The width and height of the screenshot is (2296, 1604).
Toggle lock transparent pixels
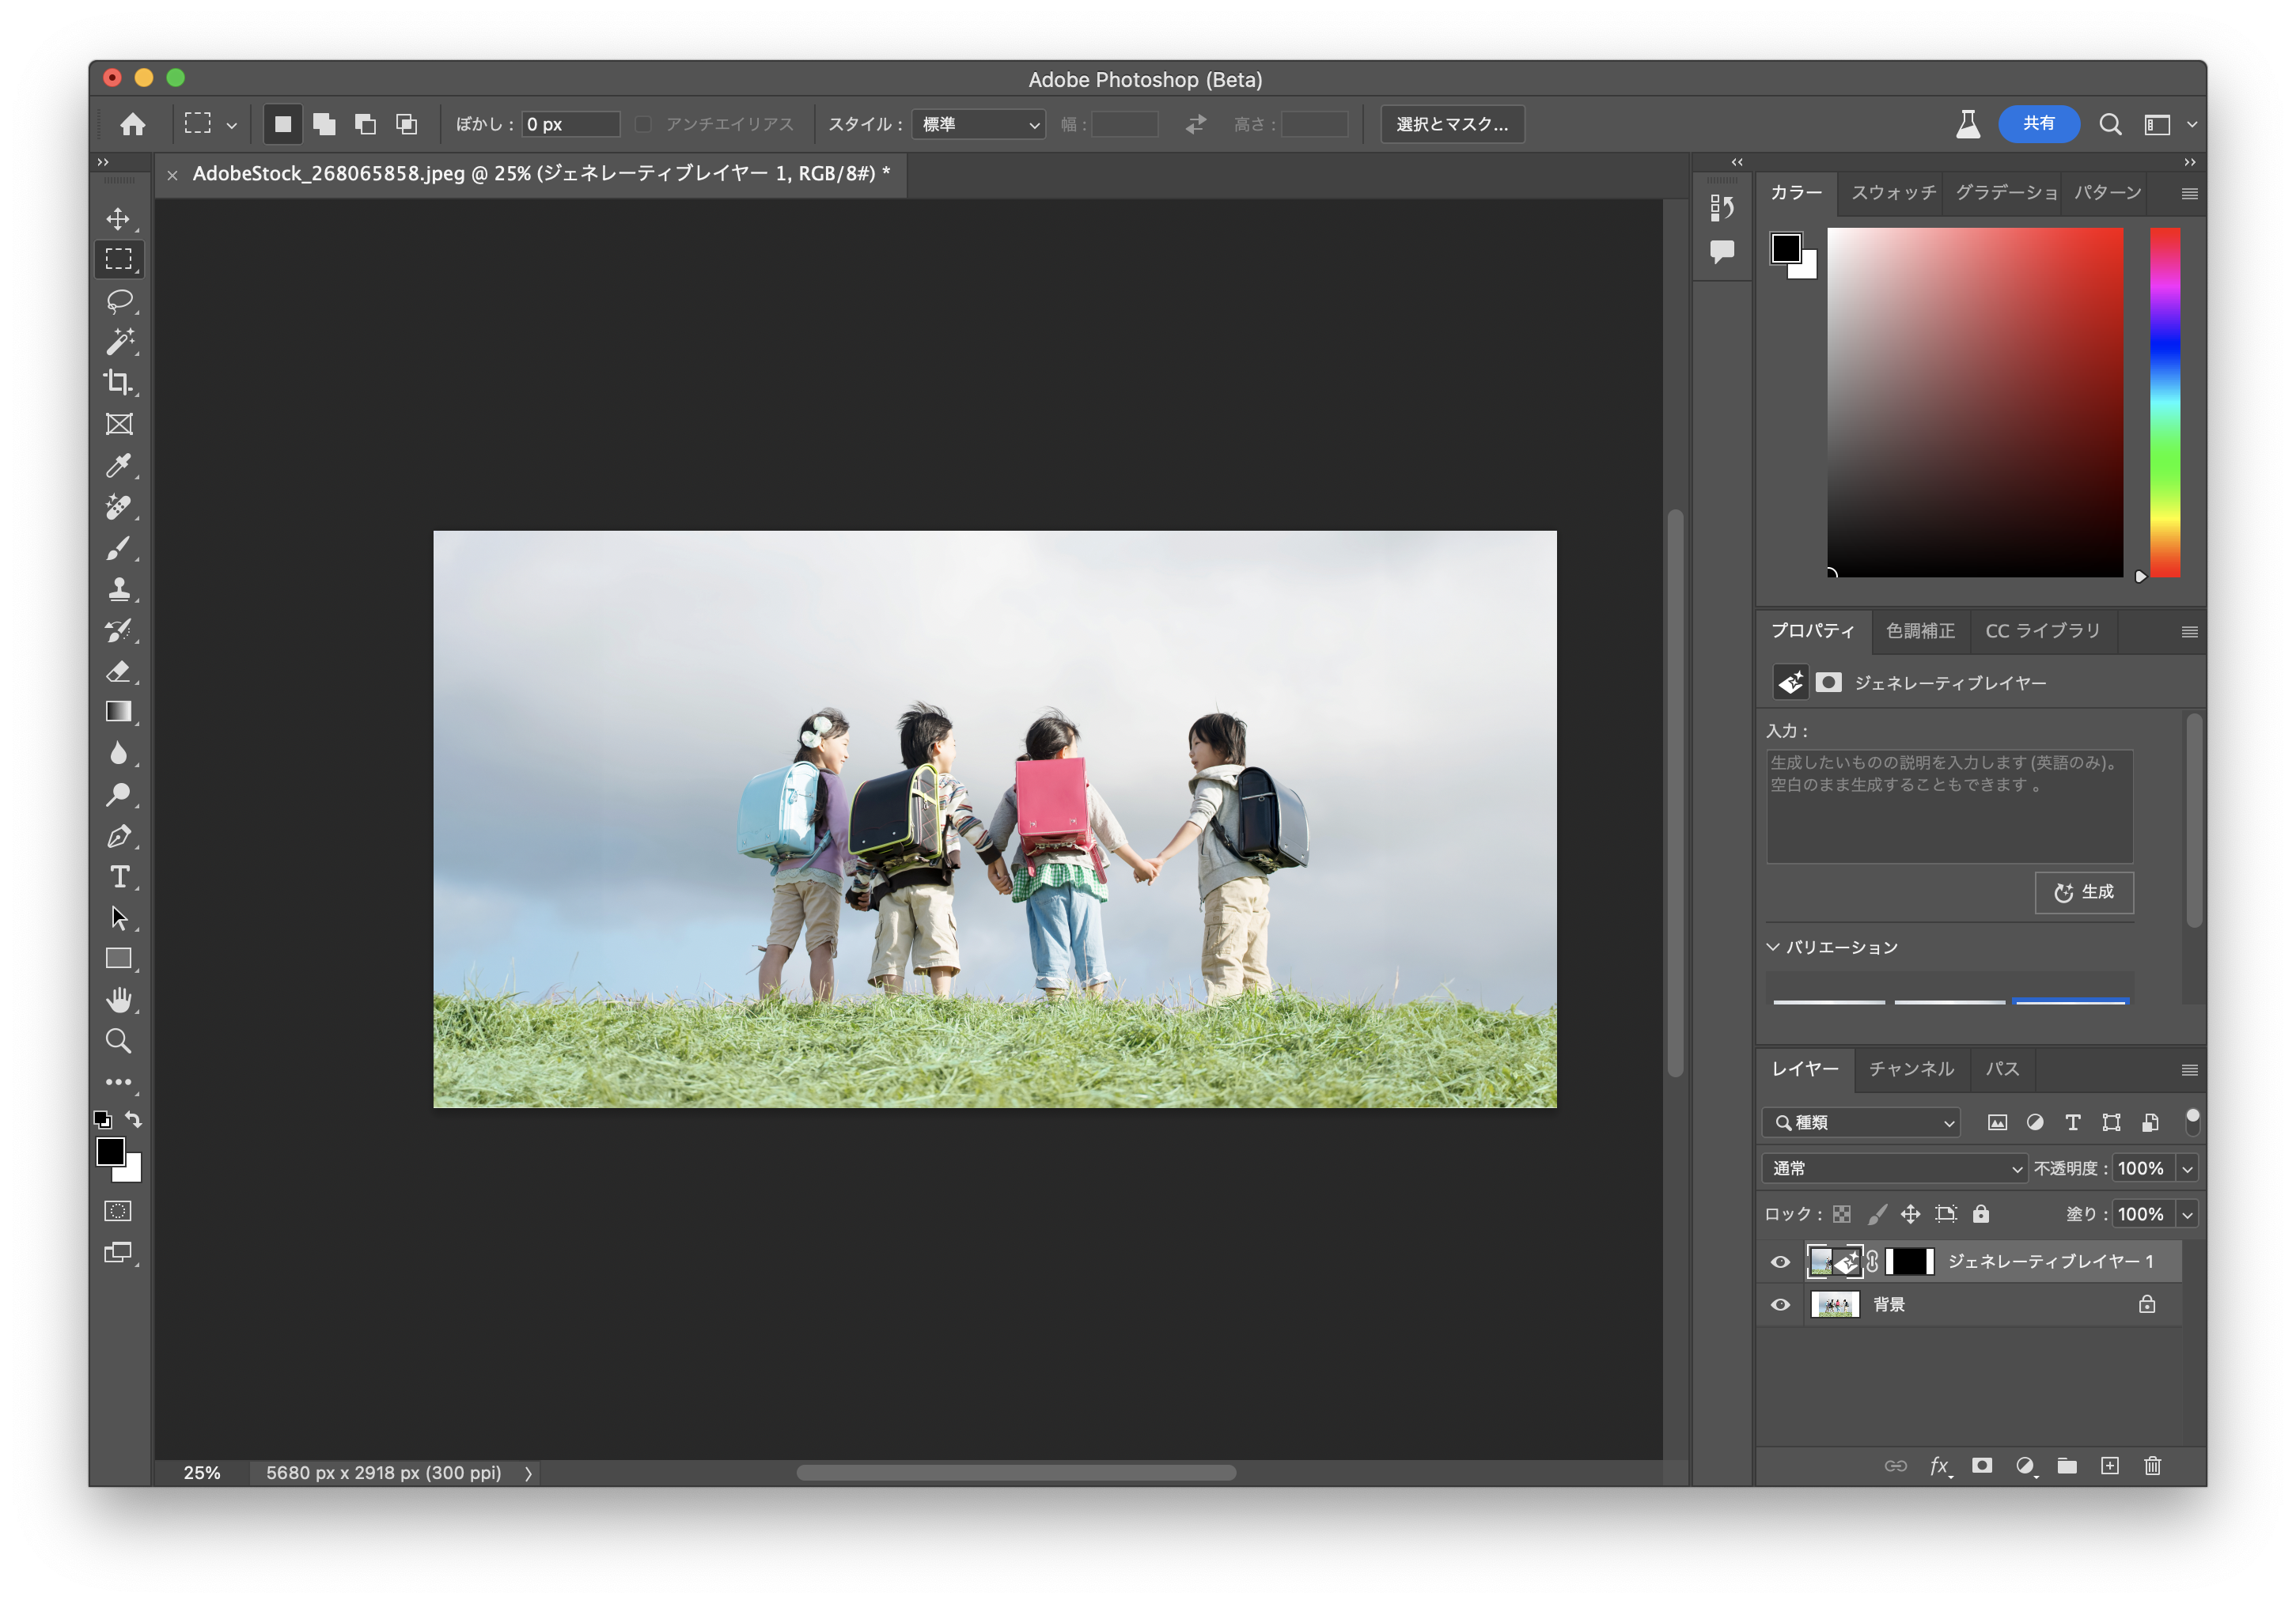pos(1842,1214)
